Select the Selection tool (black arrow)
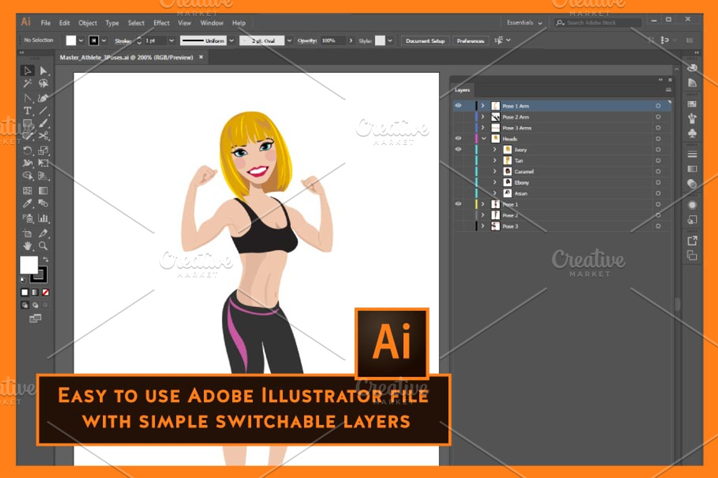This screenshot has height=478, width=718. [28, 71]
